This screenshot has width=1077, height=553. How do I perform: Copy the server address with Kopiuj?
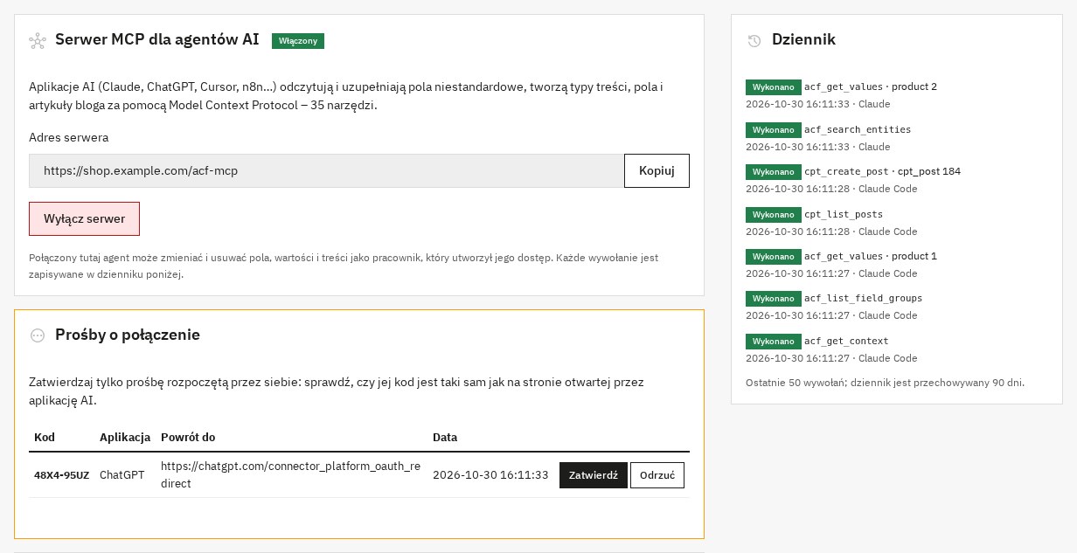657,170
